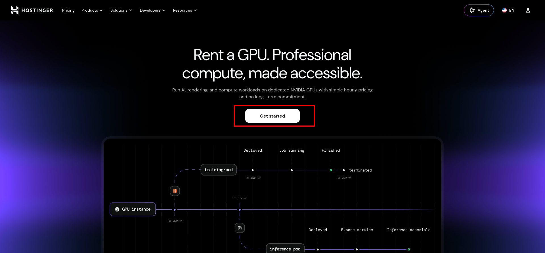Click the 'Expose service' label
The height and width of the screenshot is (253, 545).
point(357,230)
